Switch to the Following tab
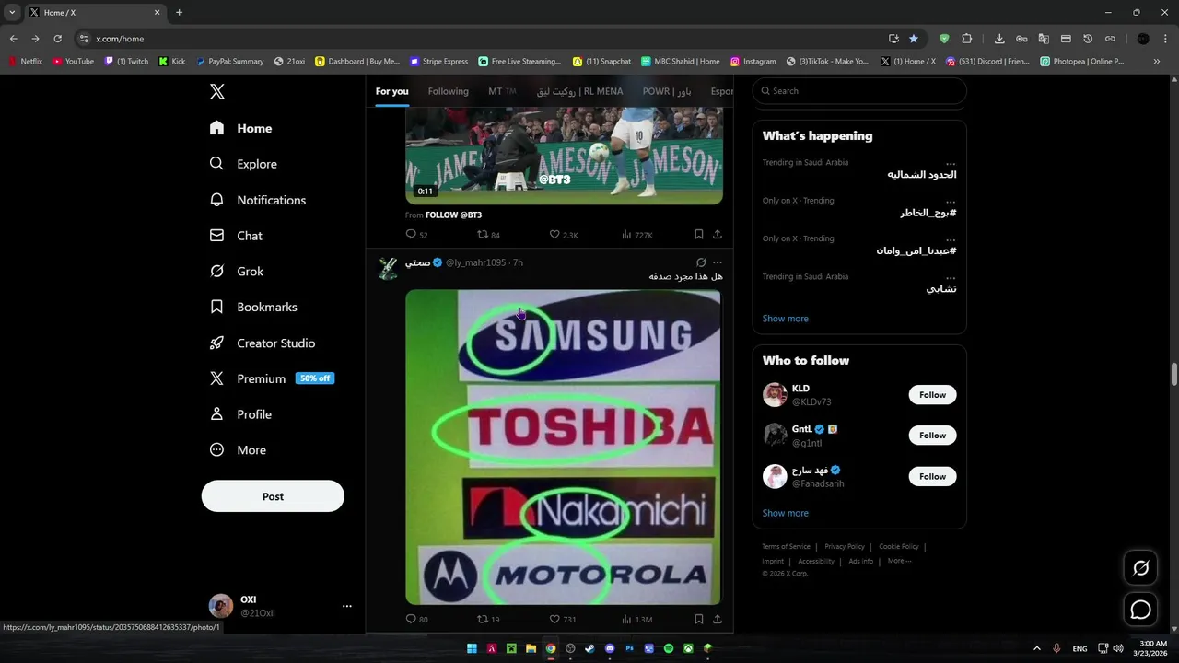Viewport: 1179px width, 663px height. pyautogui.click(x=449, y=91)
